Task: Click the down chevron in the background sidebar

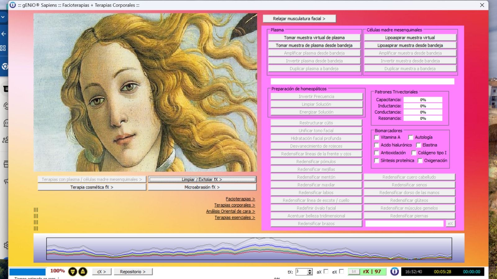Action: [x=3, y=17]
